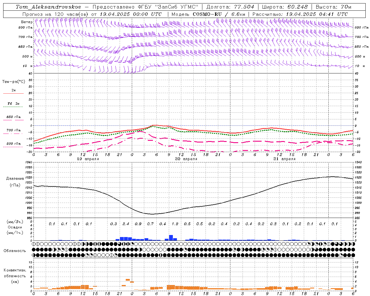Click the Td 2м dew point legend entry
The width and height of the screenshot is (370, 296).
tap(13, 103)
